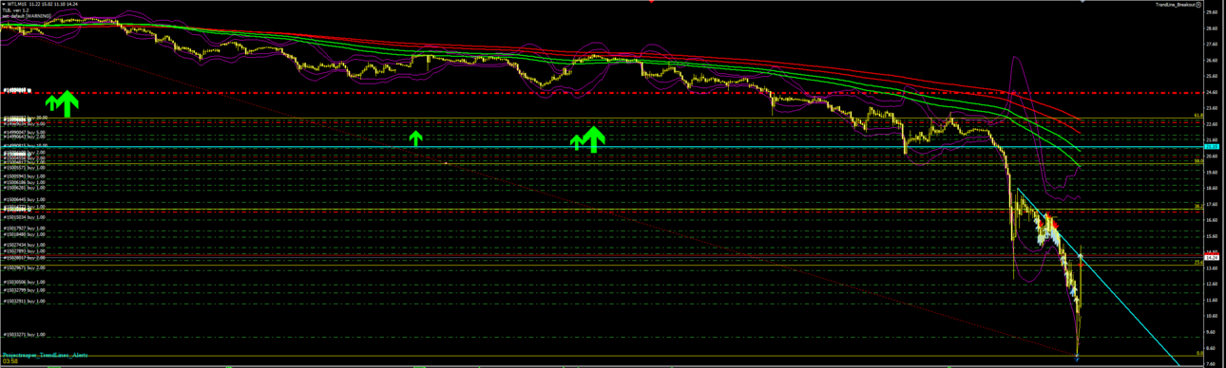Viewport: 1226px width, 368px height.
Task: Select order label #15017927 buy 1.00
Action: (x=24, y=228)
